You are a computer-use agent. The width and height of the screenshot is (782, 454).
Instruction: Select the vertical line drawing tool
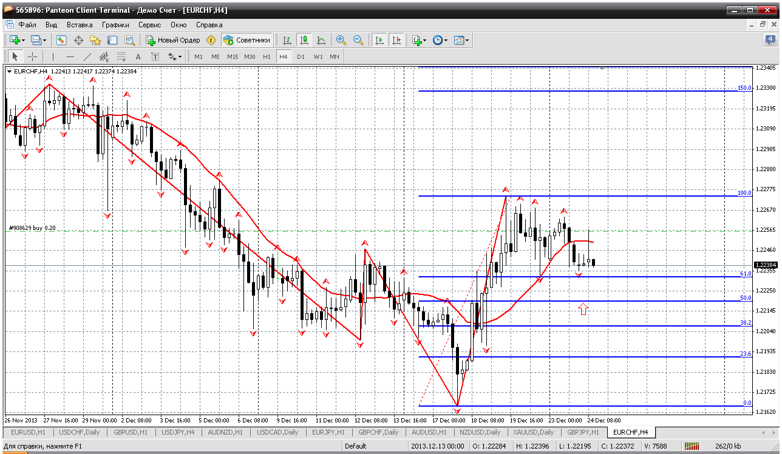pyautogui.click(x=53, y=56)
